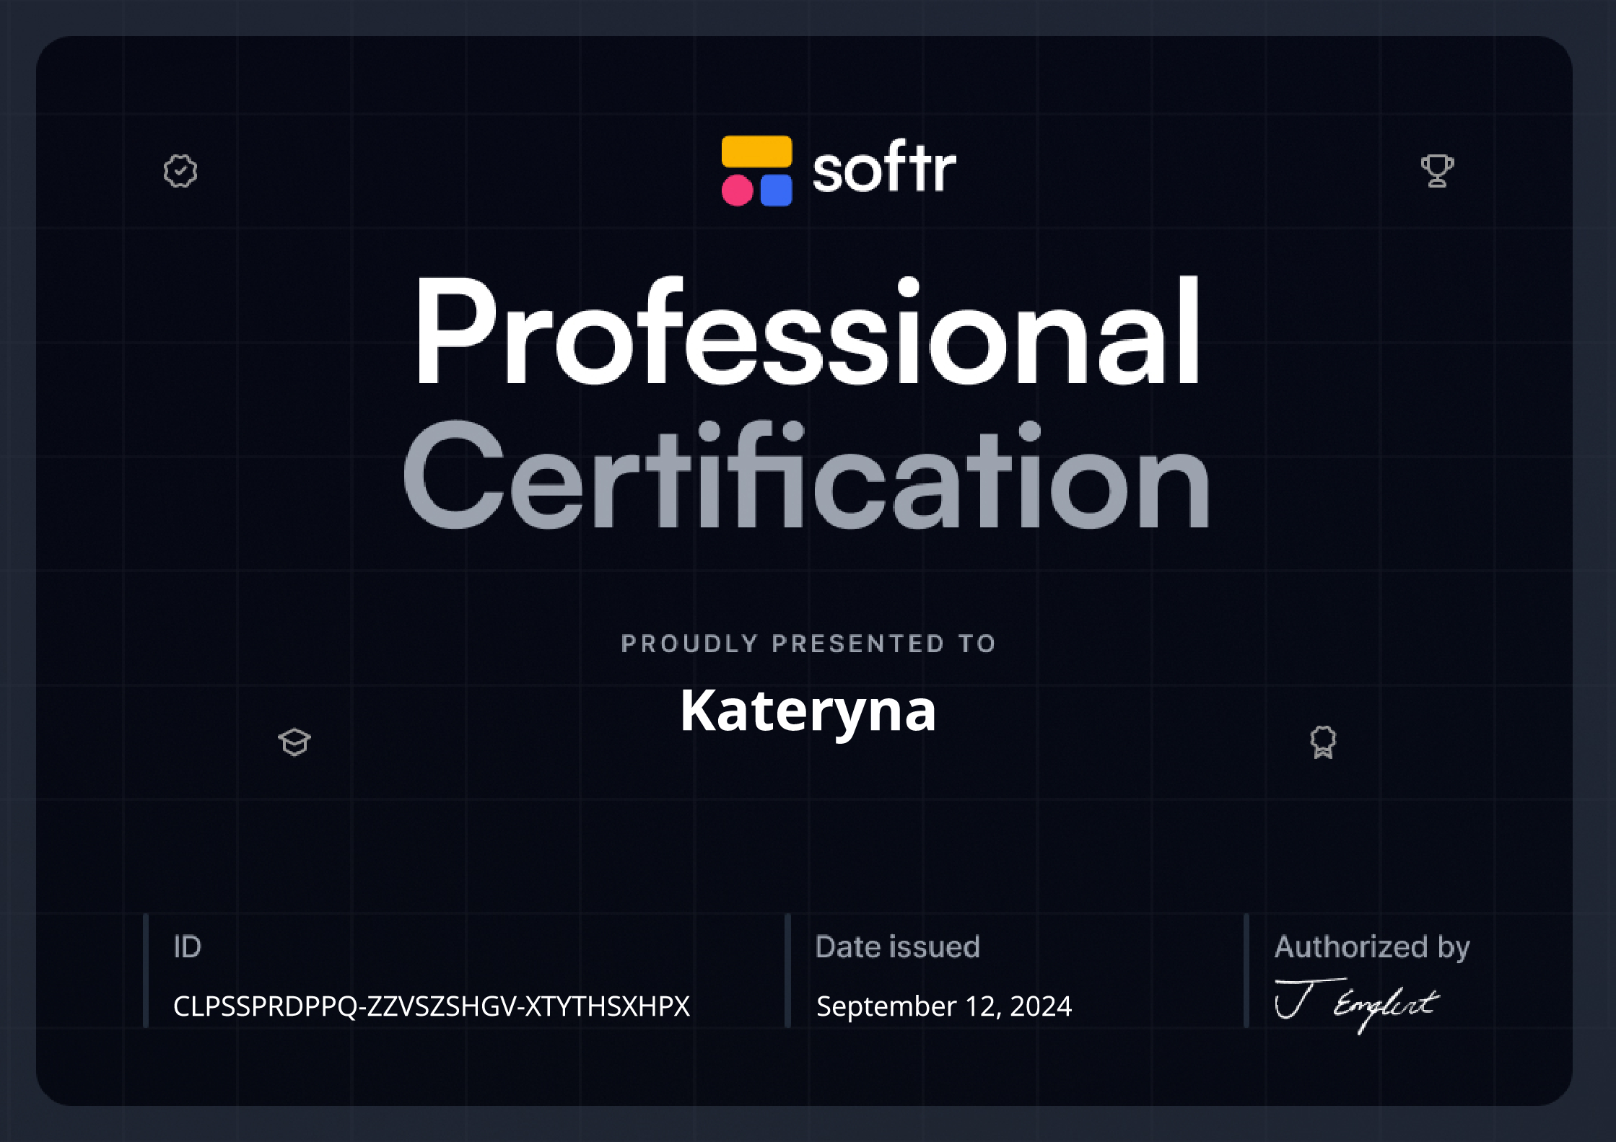Click the softr wordmark text
Viewport: 1616px width, 1142px height.
click(884, 170)
